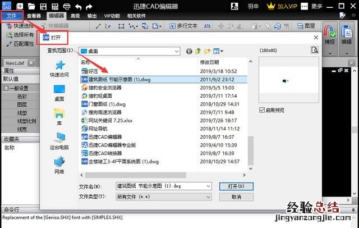Screen dimensions: 359x228
Task: Open the document tabs list dropdown
Action: [x=351, y=62]
